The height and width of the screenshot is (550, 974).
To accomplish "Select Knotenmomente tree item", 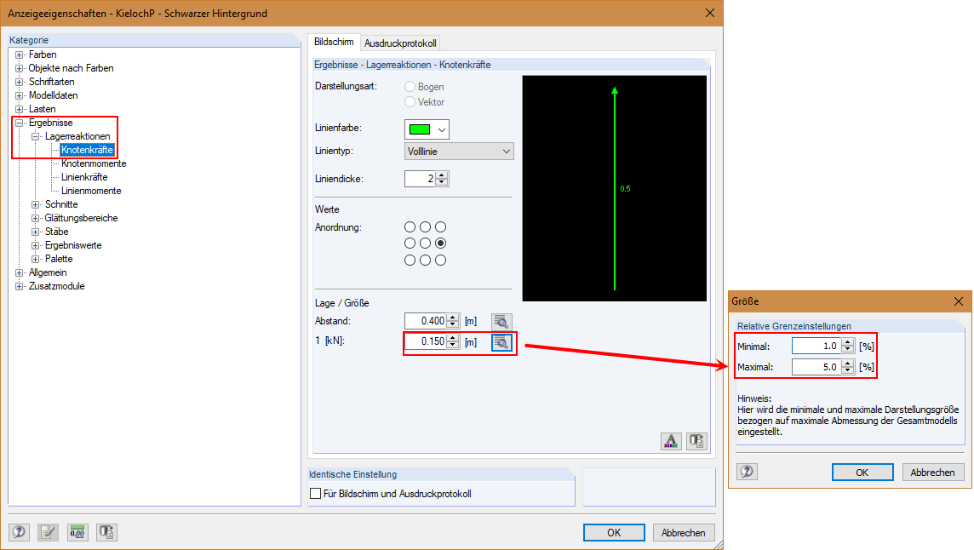I will click(94, 163).
